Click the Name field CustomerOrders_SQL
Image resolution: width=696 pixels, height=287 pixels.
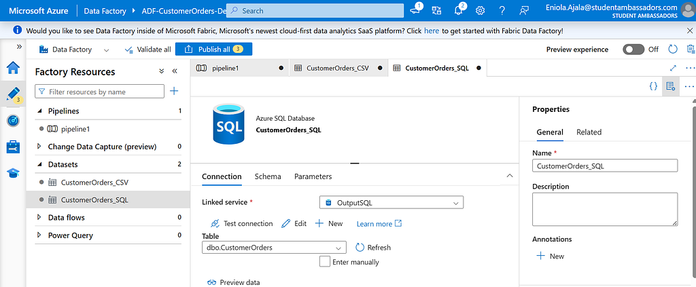point(605,166)
